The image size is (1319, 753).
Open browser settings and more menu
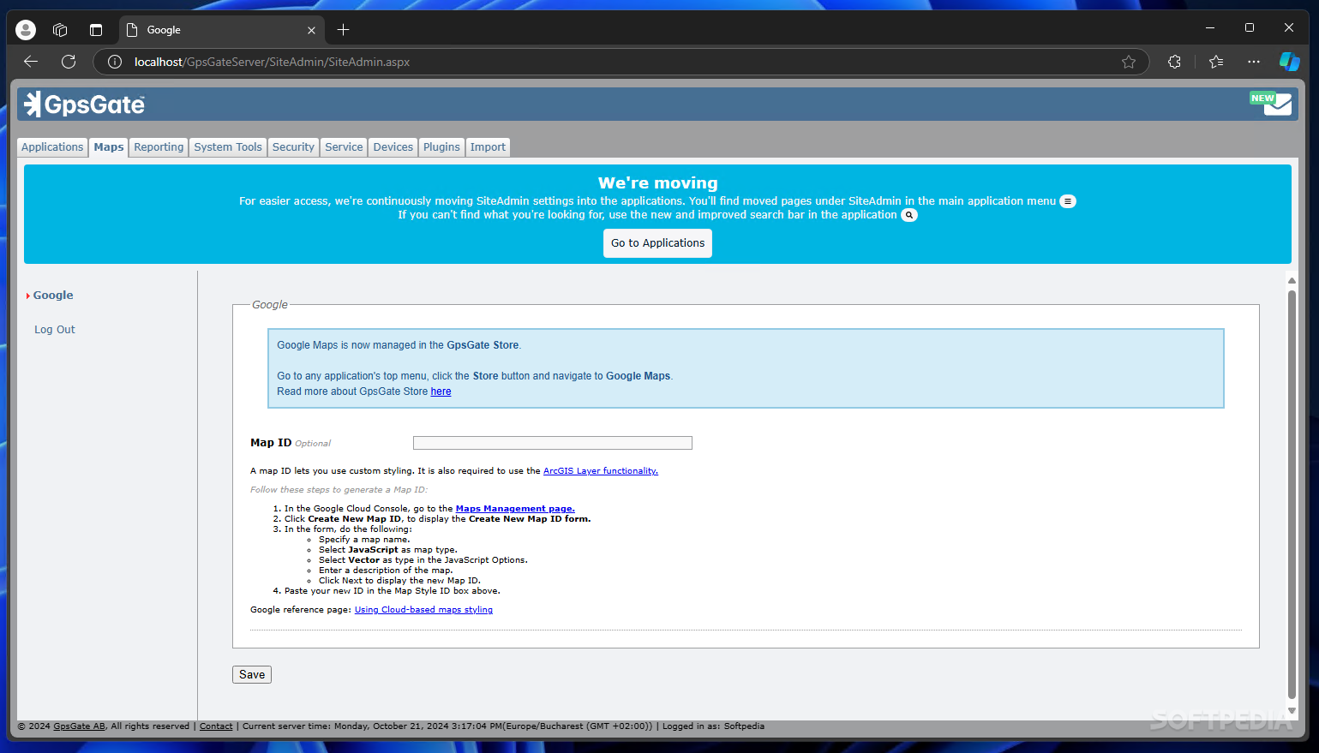[x=1254, y=62]
